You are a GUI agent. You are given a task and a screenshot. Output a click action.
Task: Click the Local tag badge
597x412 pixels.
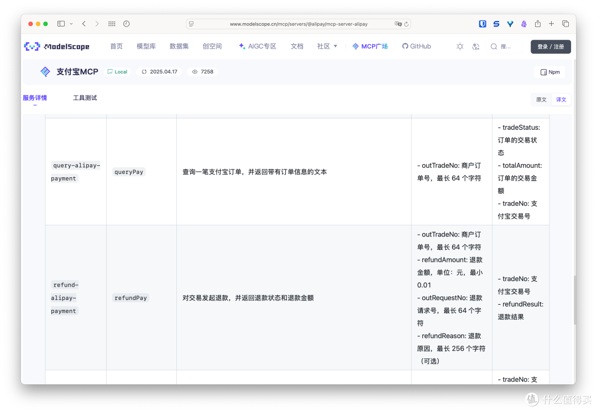point(117,71)
